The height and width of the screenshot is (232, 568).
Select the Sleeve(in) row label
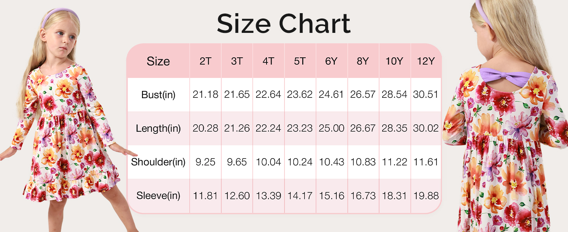[x=158, y=196]
